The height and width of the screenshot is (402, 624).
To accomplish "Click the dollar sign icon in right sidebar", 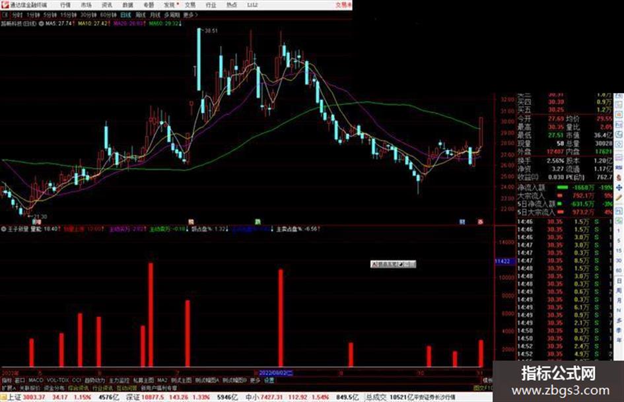I will coord(619,178).
